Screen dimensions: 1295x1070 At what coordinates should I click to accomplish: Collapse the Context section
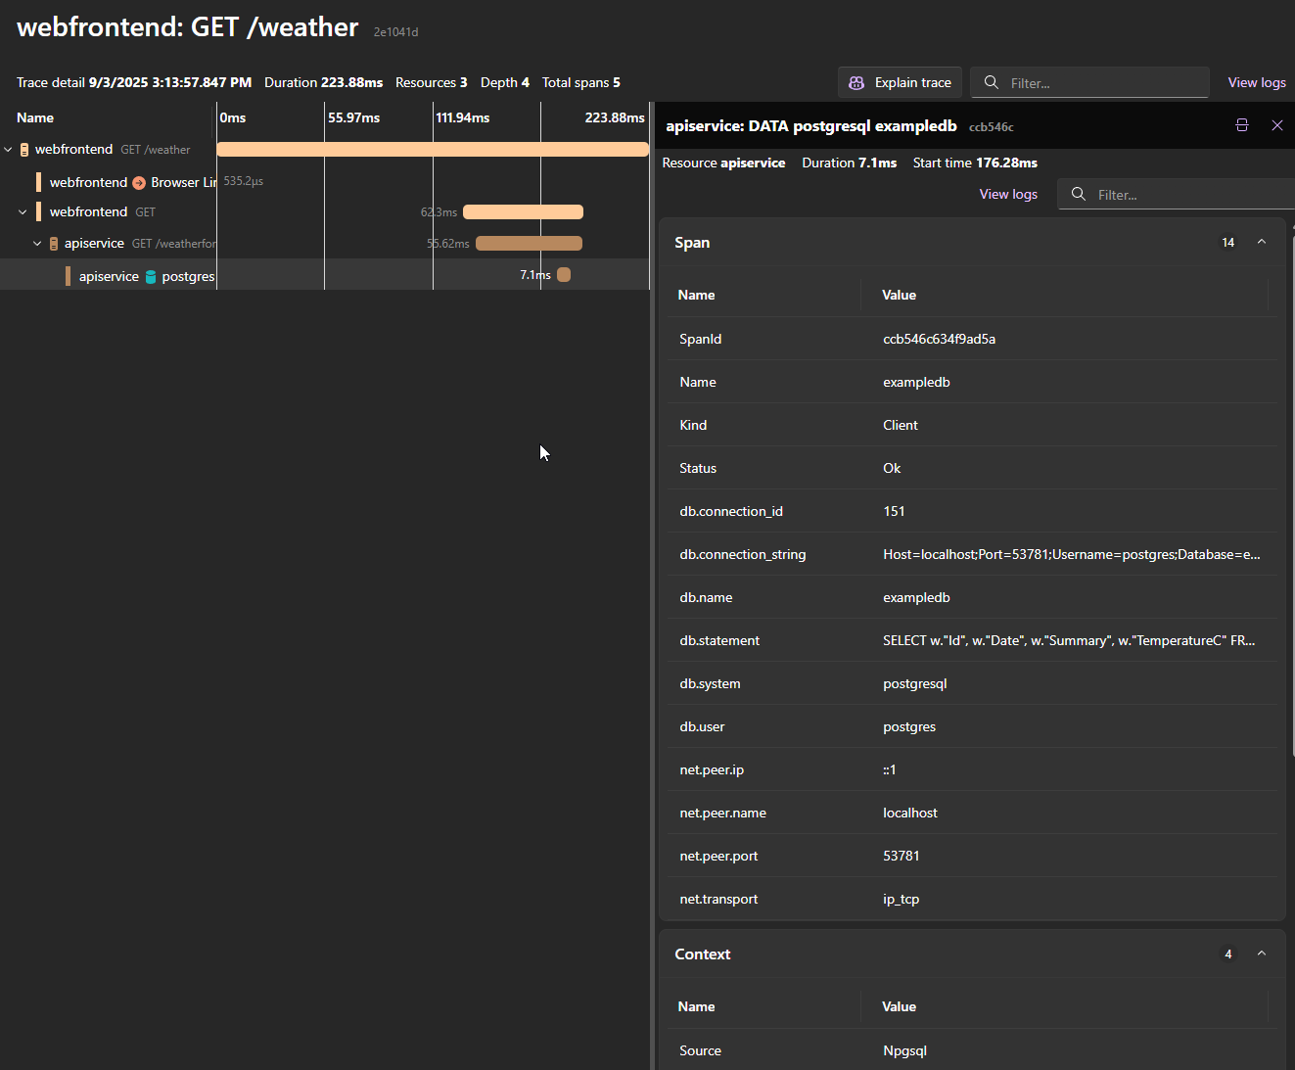[1262, 954]
